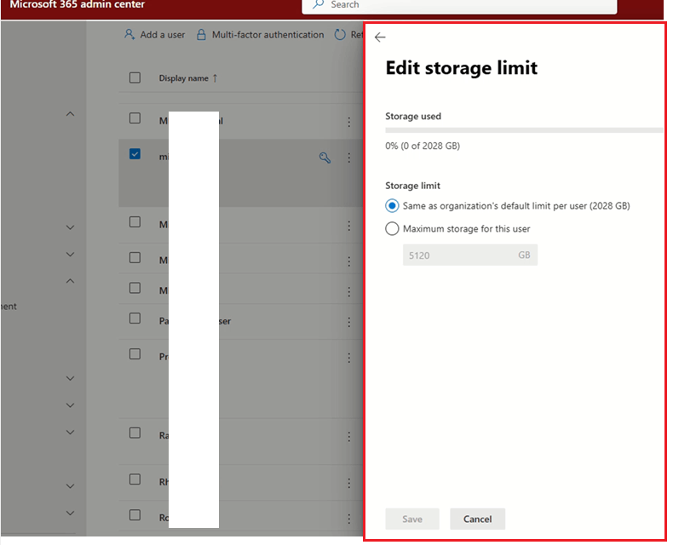Click the Refresh circular arrow icon
Screen dimensions: 673x545
340,34
